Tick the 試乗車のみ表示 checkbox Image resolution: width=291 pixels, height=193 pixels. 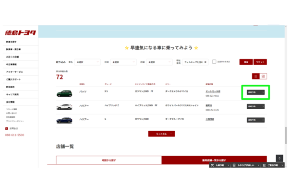(x=214, y=62)
